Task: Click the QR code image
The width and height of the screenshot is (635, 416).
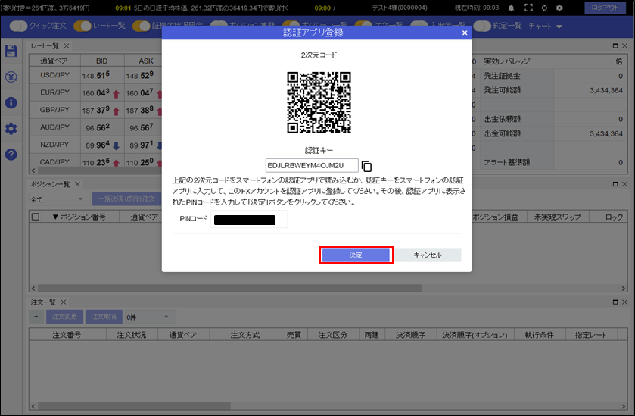Action: (319, 102)
